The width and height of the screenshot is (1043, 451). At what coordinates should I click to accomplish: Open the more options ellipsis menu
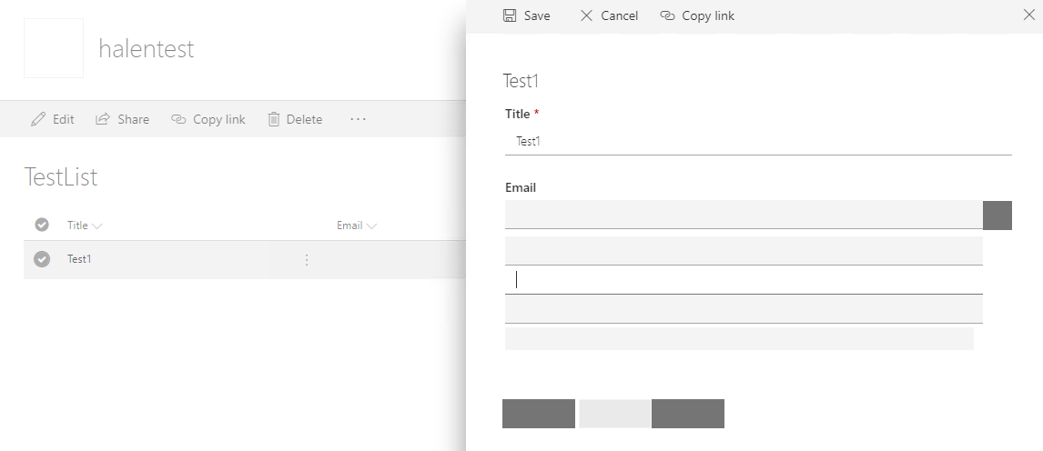coord(358,119)
